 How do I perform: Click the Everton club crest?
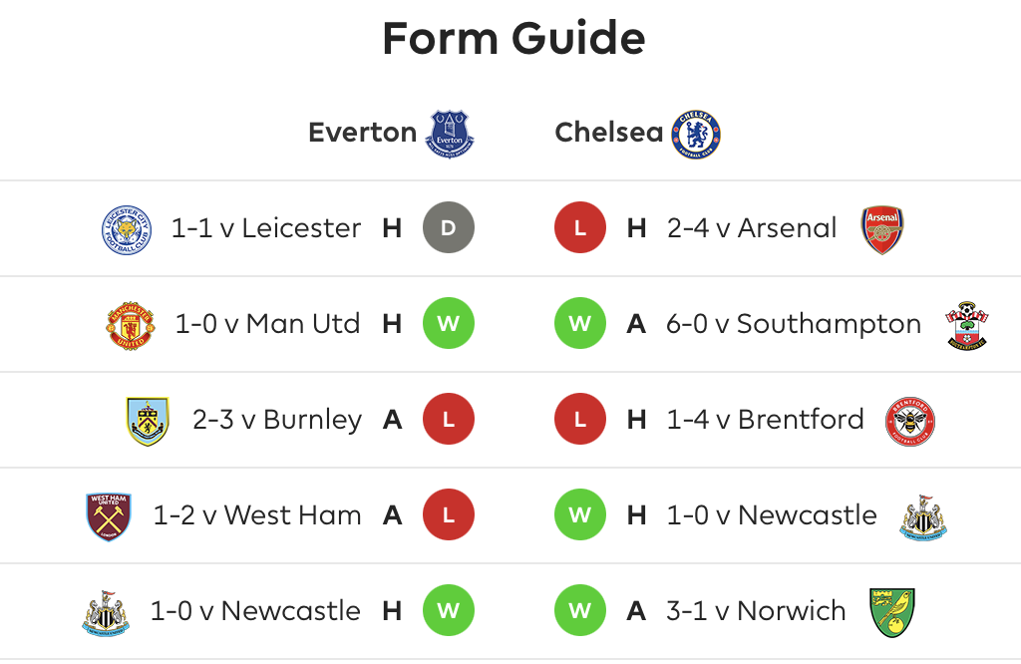[x=450, y=135]
